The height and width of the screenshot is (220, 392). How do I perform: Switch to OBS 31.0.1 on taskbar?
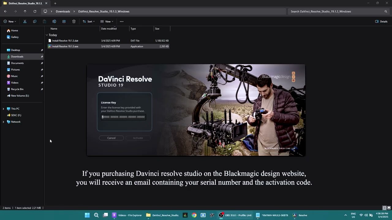tap(235, 215)
